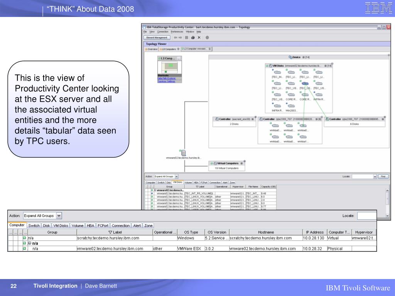The height and width of the screenshot is (296, 395).
Task: Click the grey stop square toolbar icon
Action: pyautogui.click(x=187, y=37)
